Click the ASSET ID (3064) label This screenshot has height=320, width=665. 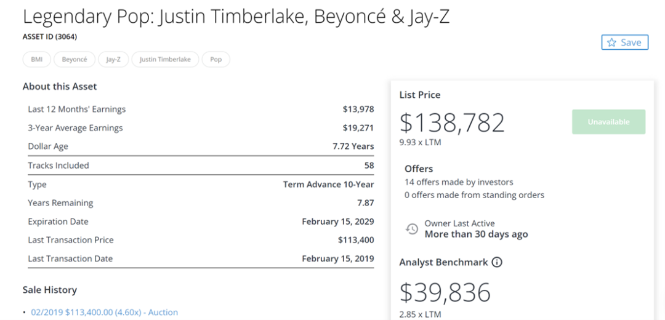(50, 37)
